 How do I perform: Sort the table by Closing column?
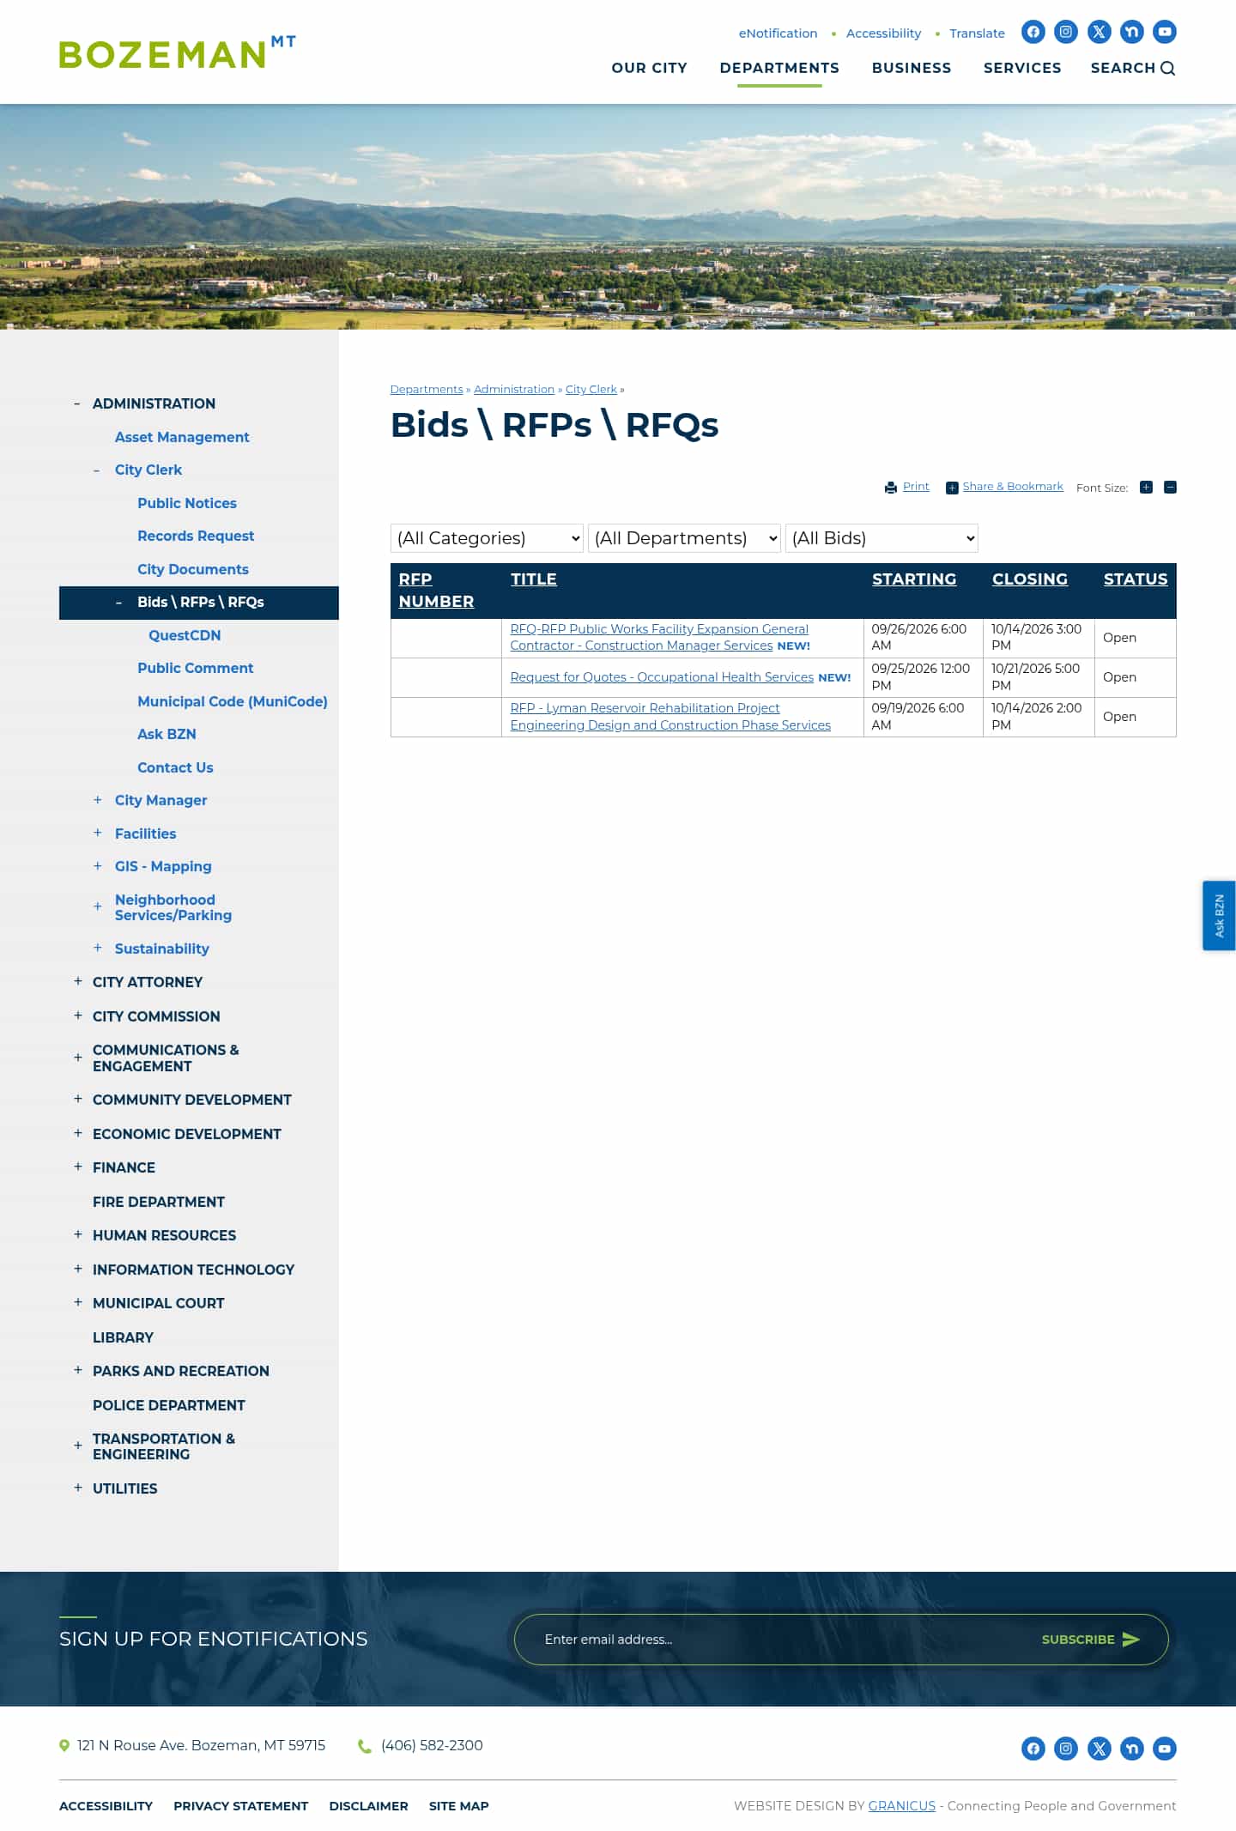pyautogui.click(x=1030, y=579)
